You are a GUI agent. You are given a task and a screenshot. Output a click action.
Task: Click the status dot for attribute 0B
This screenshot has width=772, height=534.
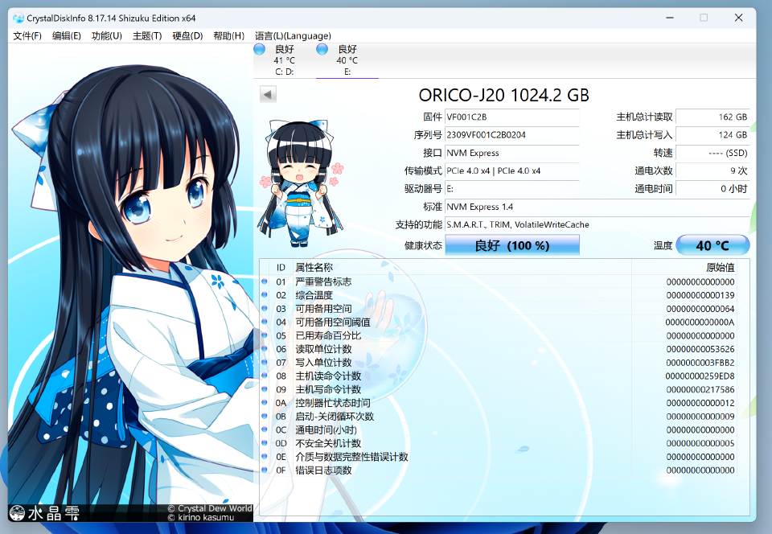click(265, 416)
